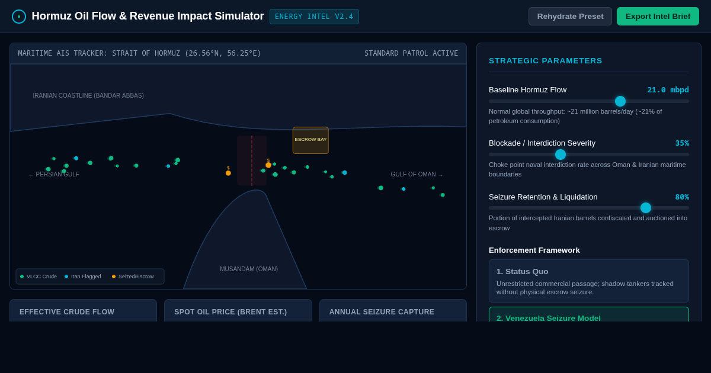This screenshot has height=373, width=711.
Task: Click the Persian Gulf map label
Action: coord(54,175)
